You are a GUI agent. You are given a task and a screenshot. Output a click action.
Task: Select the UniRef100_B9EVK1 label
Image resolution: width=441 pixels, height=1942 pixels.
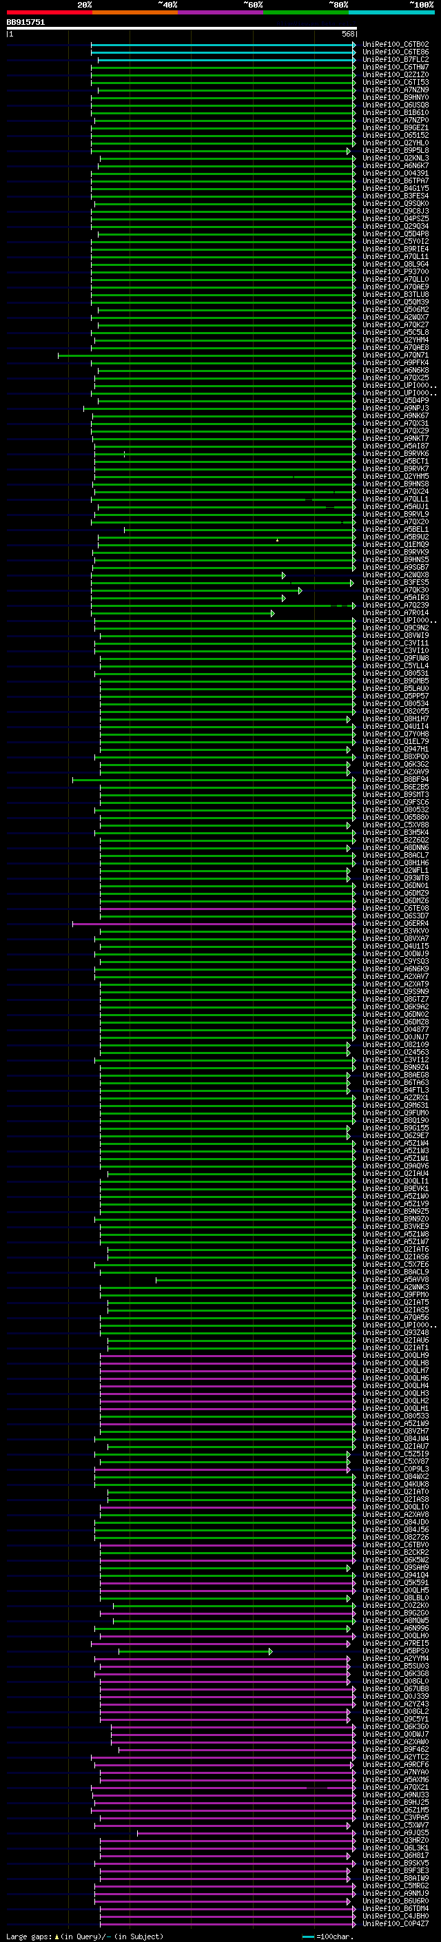point(396,1189)
